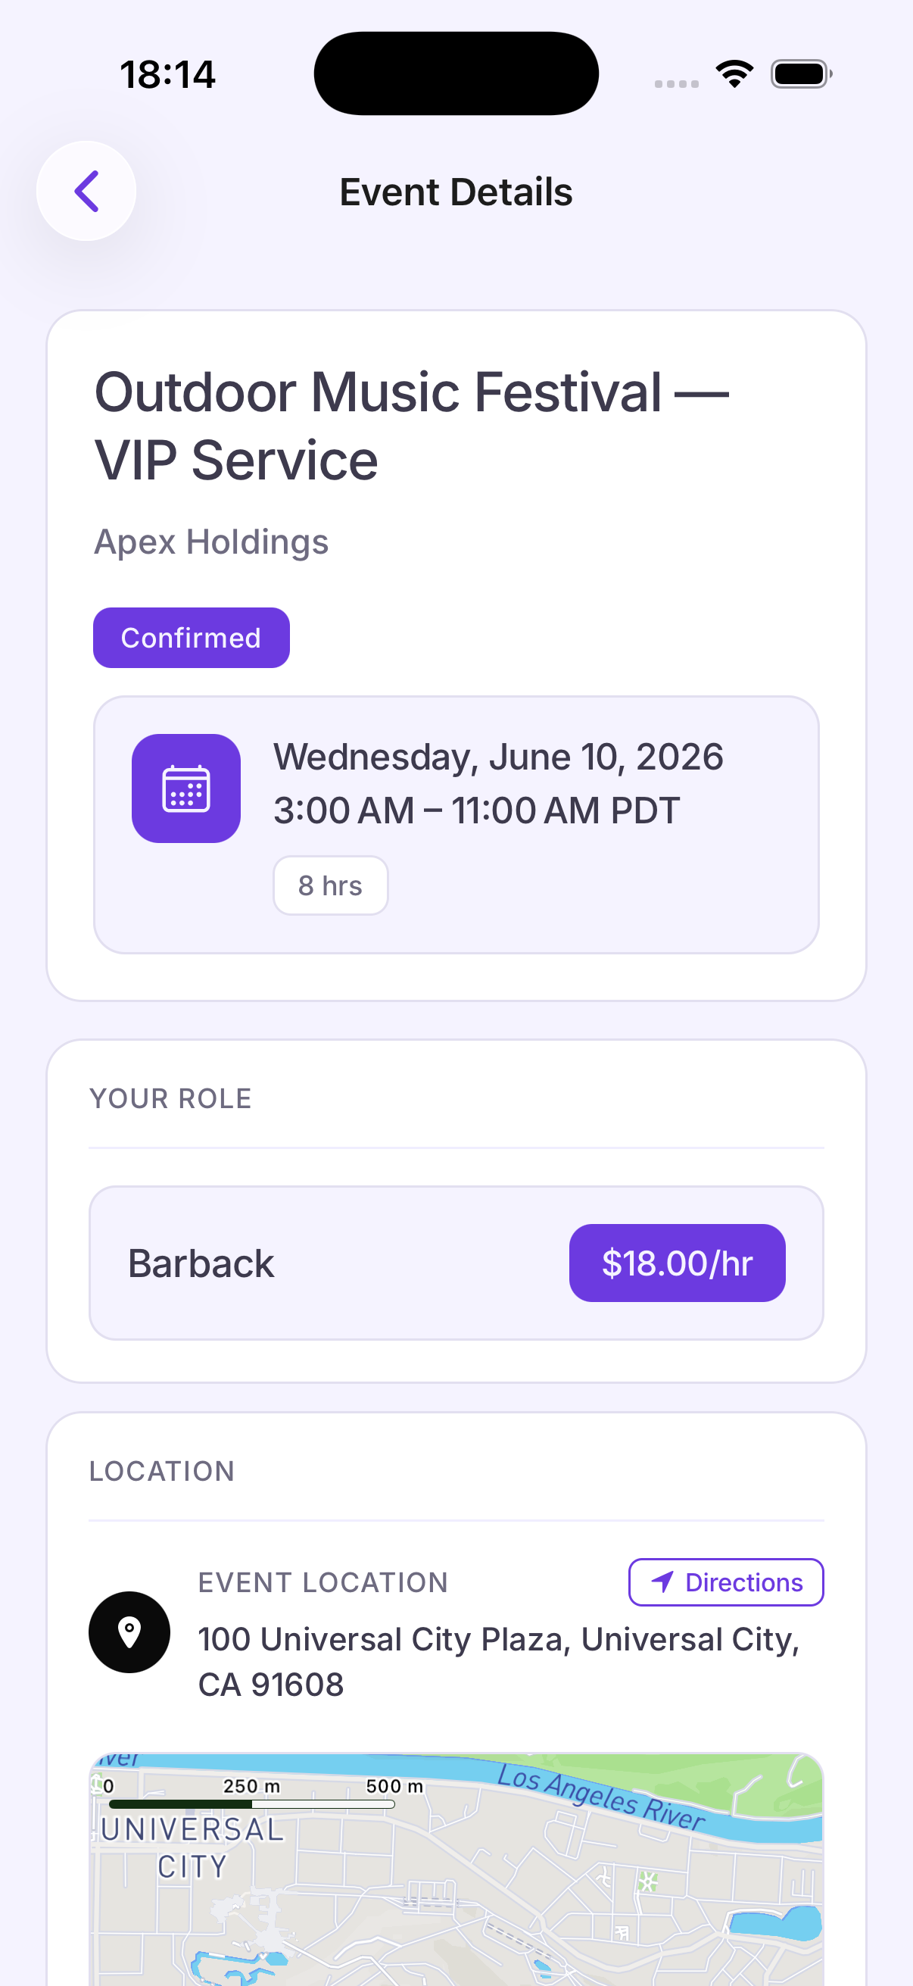
Task: Tap the 18:14 clock in status bar
Action: (x=168, y=75)
